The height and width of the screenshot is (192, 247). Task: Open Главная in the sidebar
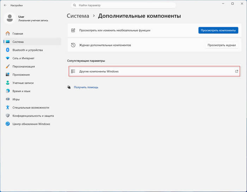32,34
